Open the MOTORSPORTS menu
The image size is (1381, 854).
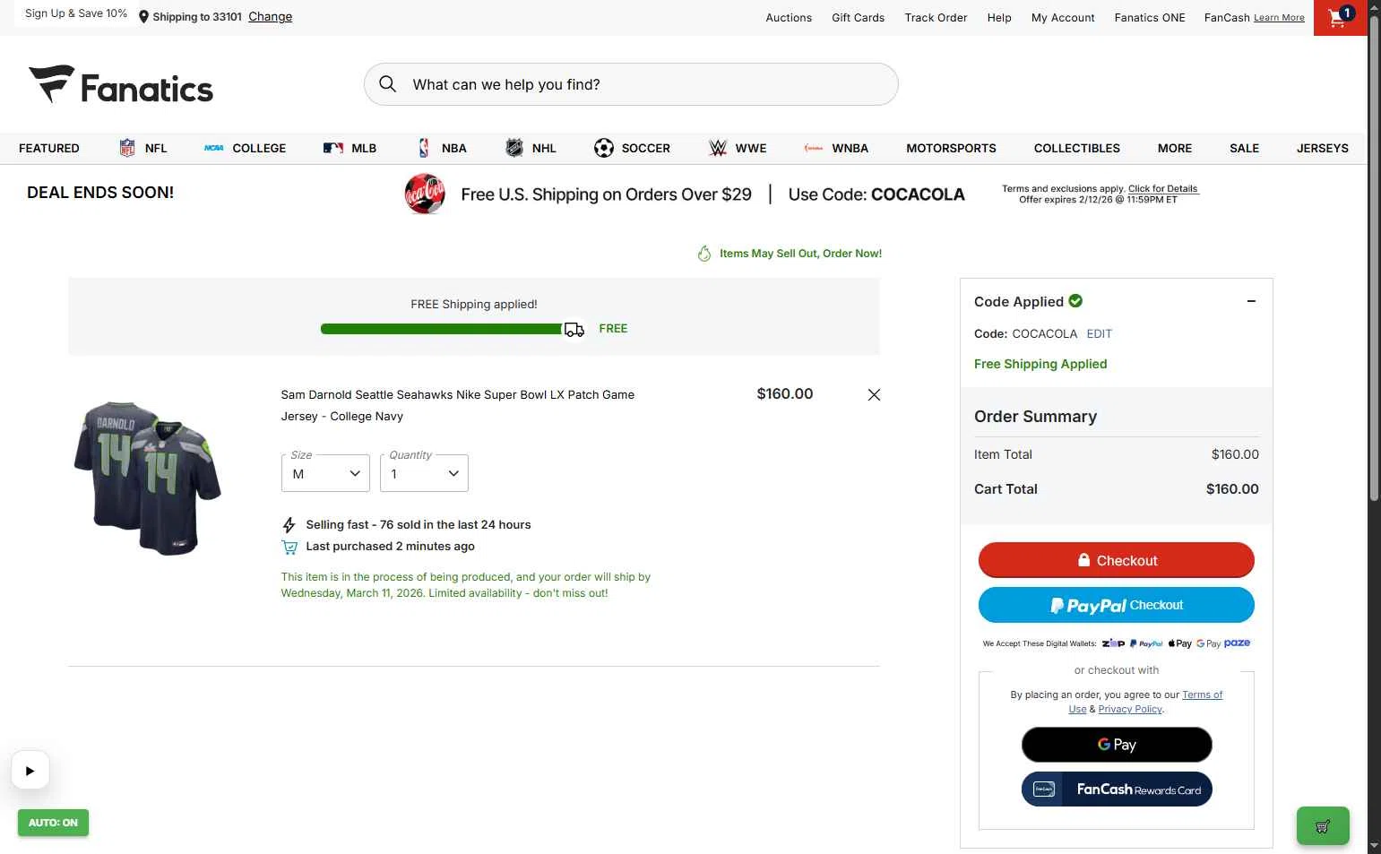(951, 148)
